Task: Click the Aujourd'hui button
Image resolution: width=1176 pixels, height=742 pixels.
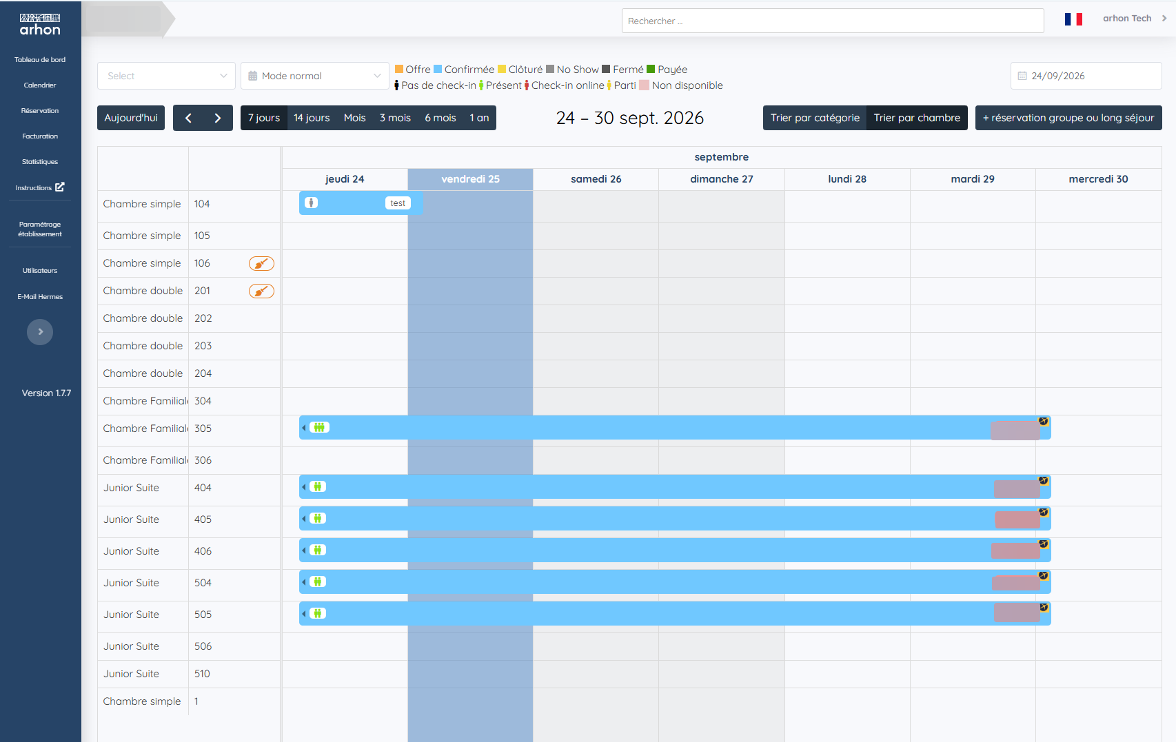Action: click(x=131, y=118)
